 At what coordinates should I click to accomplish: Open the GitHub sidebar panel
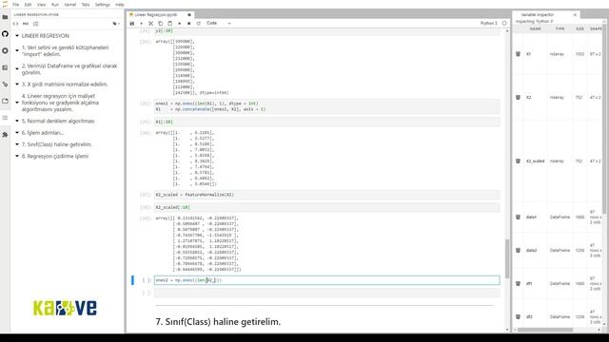tap(5, 34)
